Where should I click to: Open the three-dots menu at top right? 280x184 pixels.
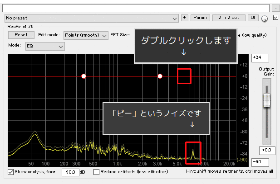275,8
